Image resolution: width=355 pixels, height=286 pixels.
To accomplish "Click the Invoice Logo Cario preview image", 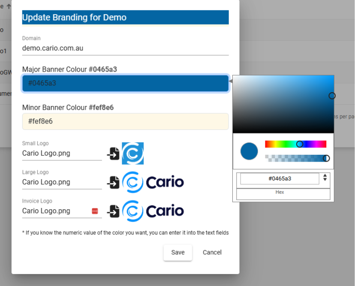I will 153,211.
